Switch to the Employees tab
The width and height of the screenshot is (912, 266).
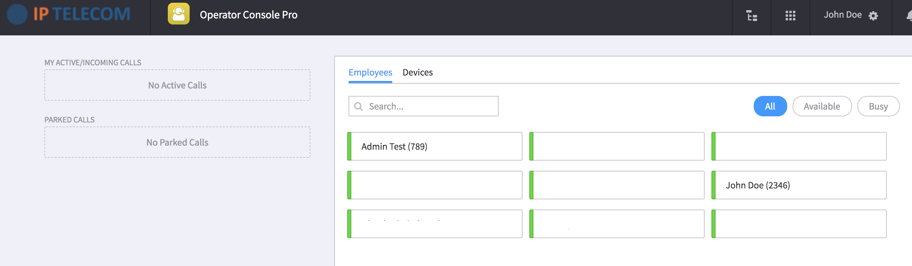point(370,72)
